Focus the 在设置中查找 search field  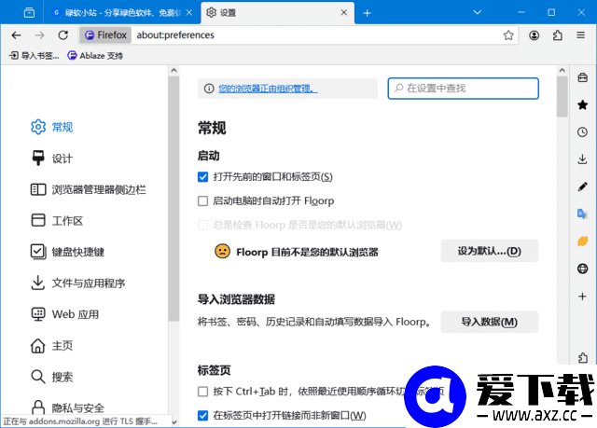click(x=463, y=89)
